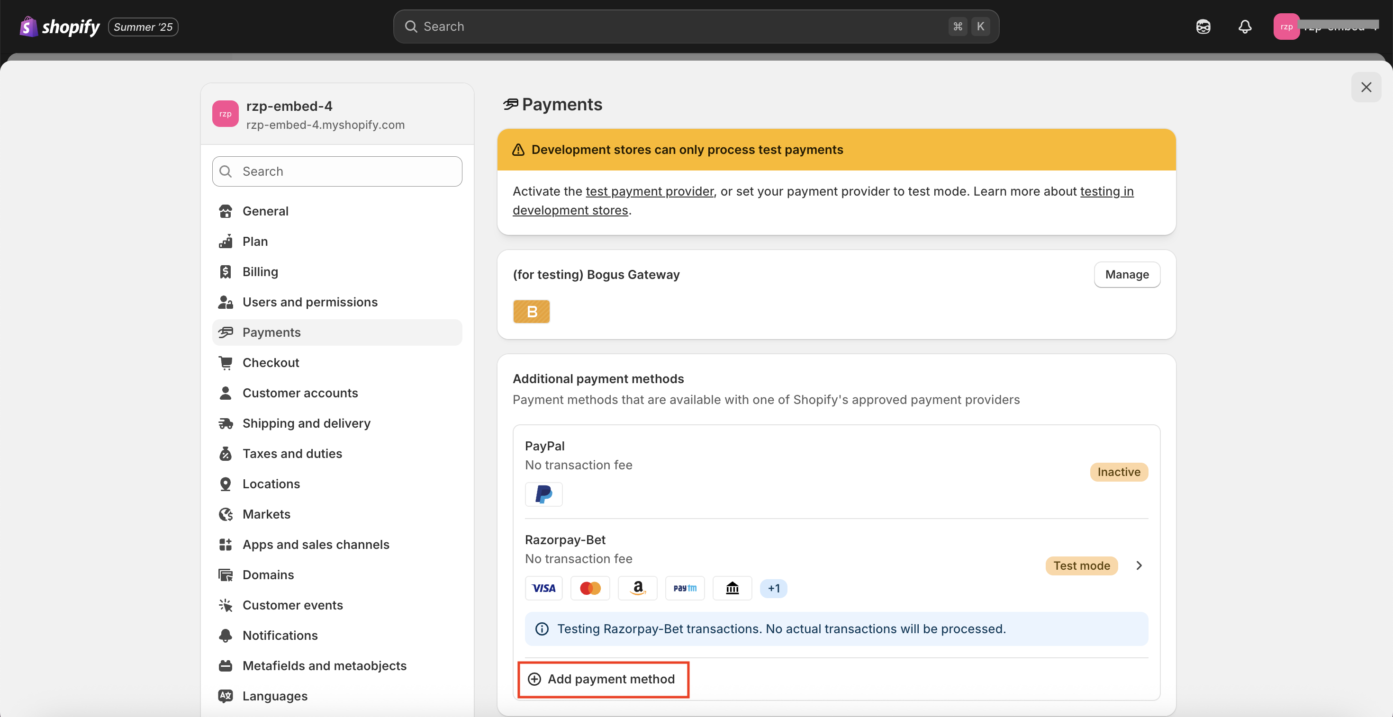Click the Bogus Gateway B logo

531,311
